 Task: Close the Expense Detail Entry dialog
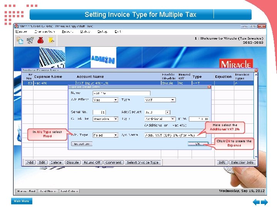[x=209, y=87]
